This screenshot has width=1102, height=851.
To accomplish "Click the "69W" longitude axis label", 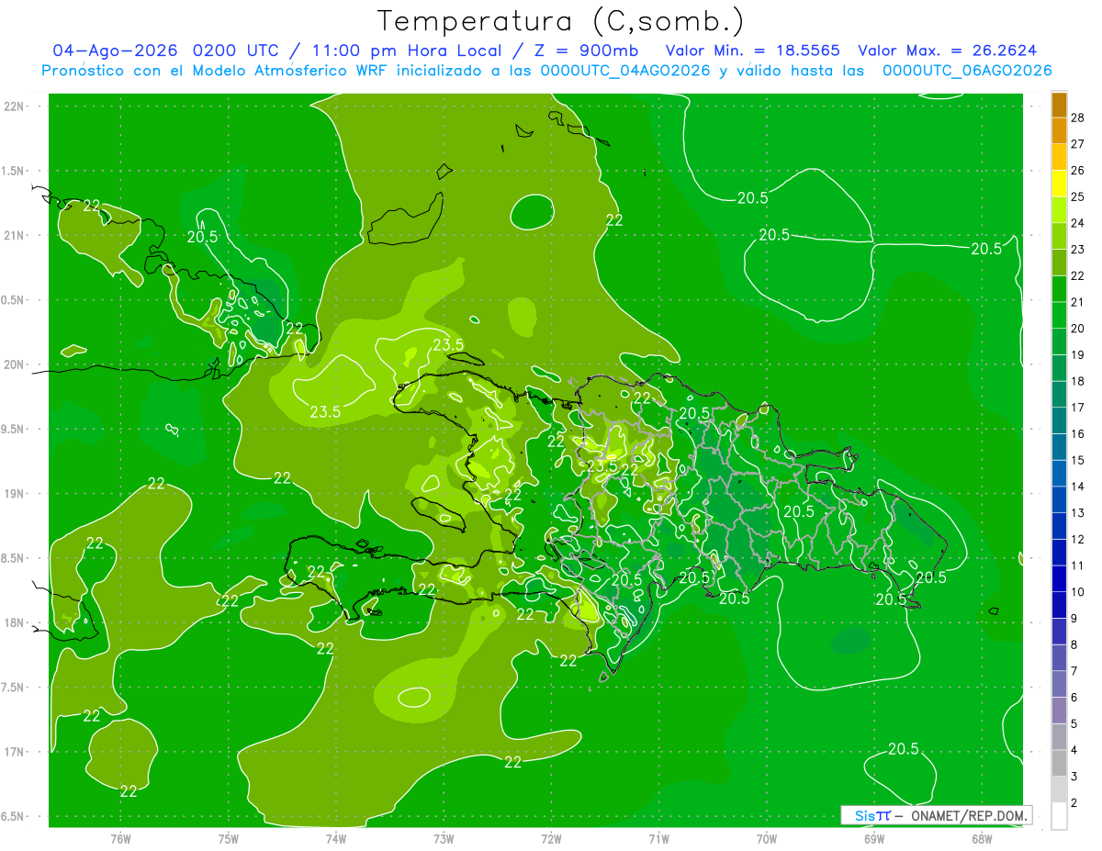I will (874, 838).
